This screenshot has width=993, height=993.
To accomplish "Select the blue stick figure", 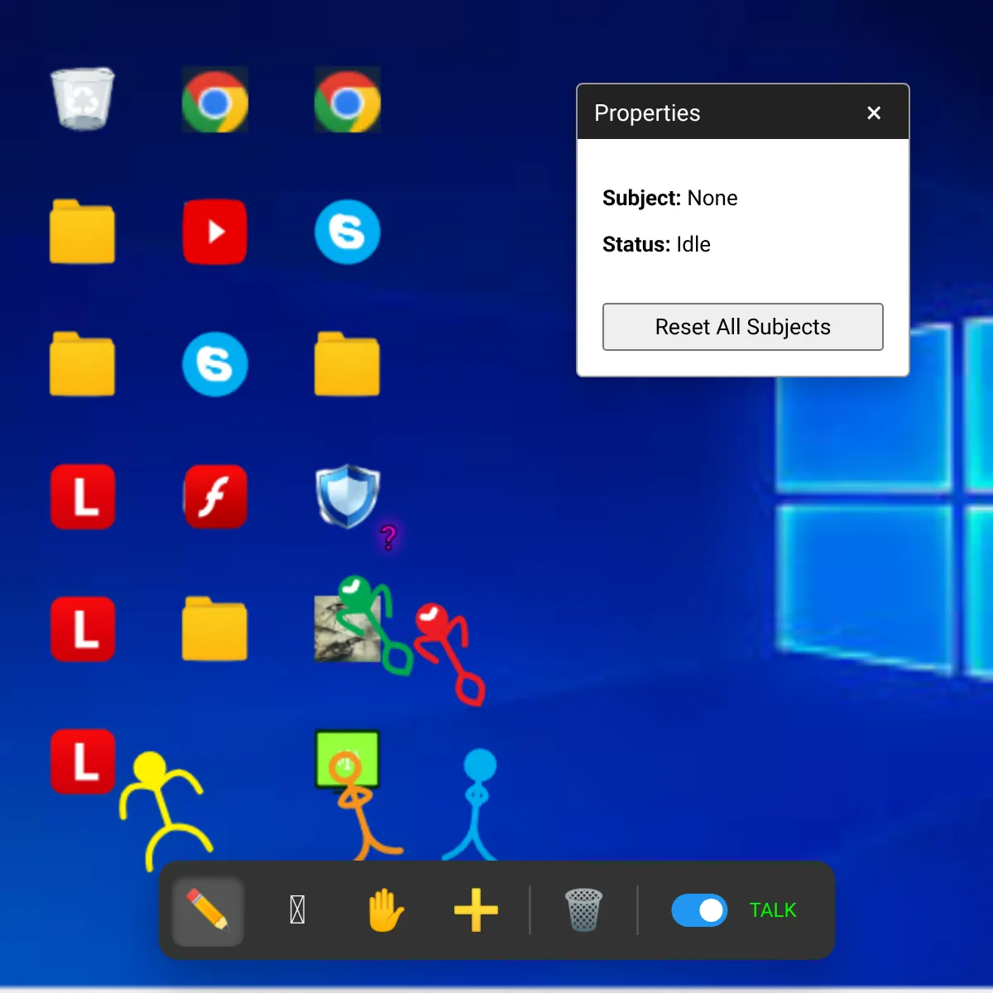I will point(473,804).
